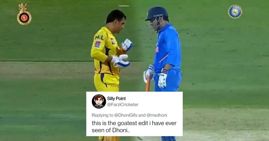
Task: Open the @FarziCricketer handle
Action: click(x=123, y=105)
